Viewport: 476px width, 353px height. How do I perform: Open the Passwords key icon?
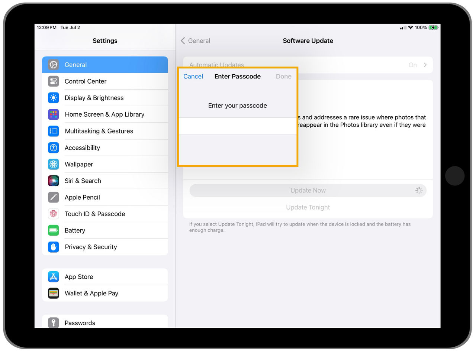54,323
